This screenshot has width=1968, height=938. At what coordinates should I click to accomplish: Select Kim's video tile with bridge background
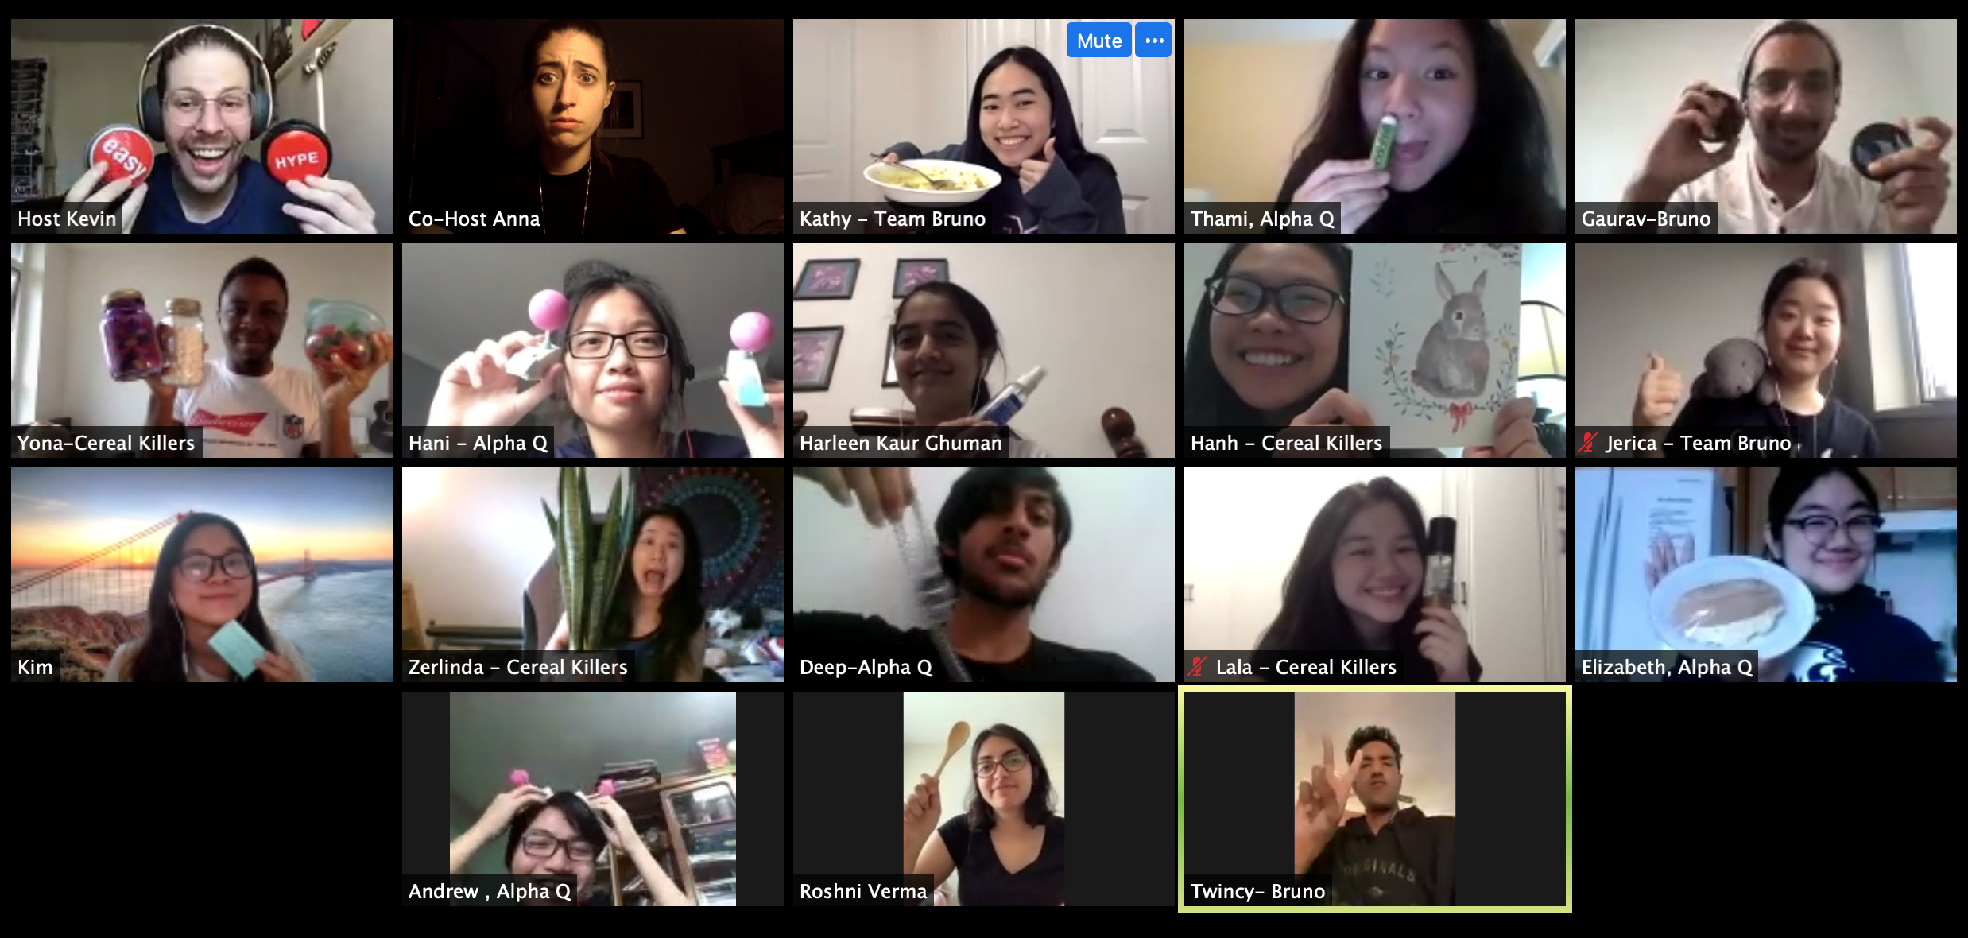pyautogui.click(x=202, y=575)
